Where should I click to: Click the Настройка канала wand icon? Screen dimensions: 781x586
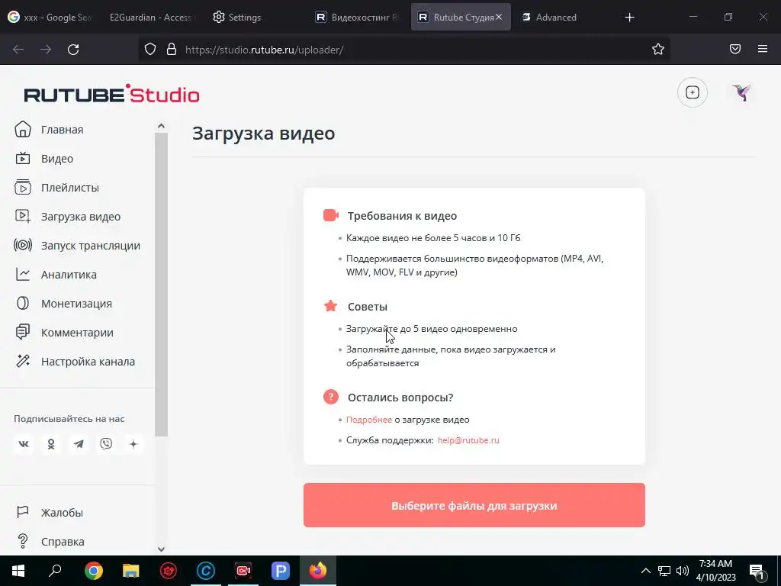coord(23,361)
